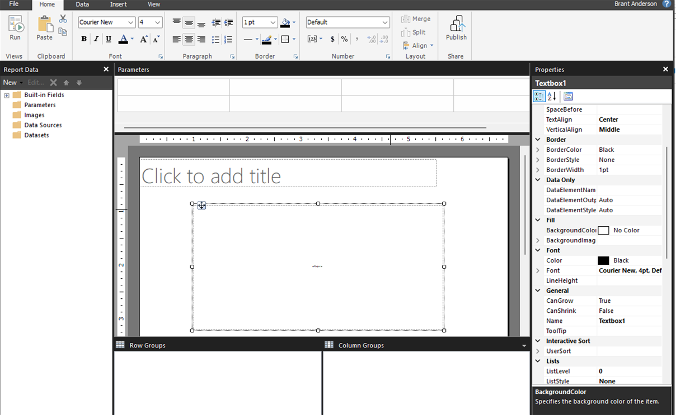Image resolution: width=676 pixels, height=415 pixels.
Task: Click the Cut scissors icon
Action: tap(63, 20)
